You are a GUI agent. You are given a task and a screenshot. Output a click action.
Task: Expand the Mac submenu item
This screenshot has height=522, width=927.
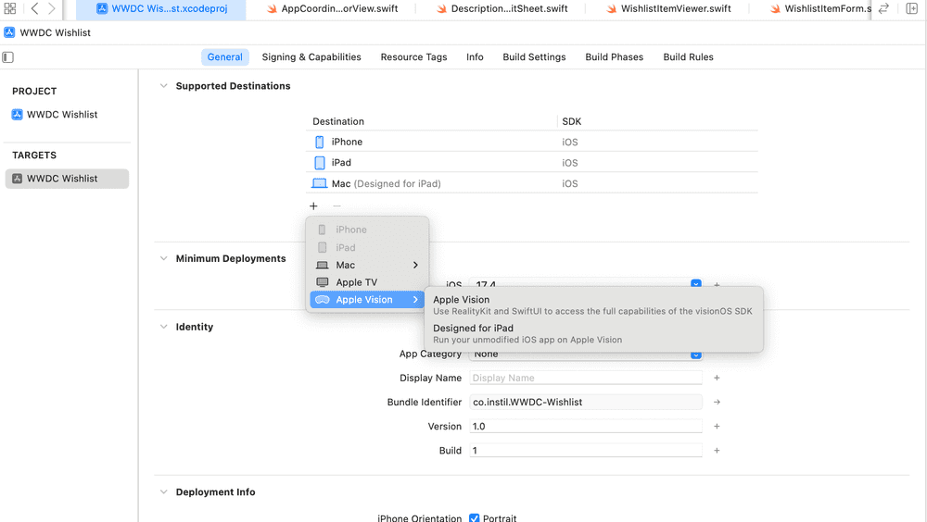tap(367, 265)
